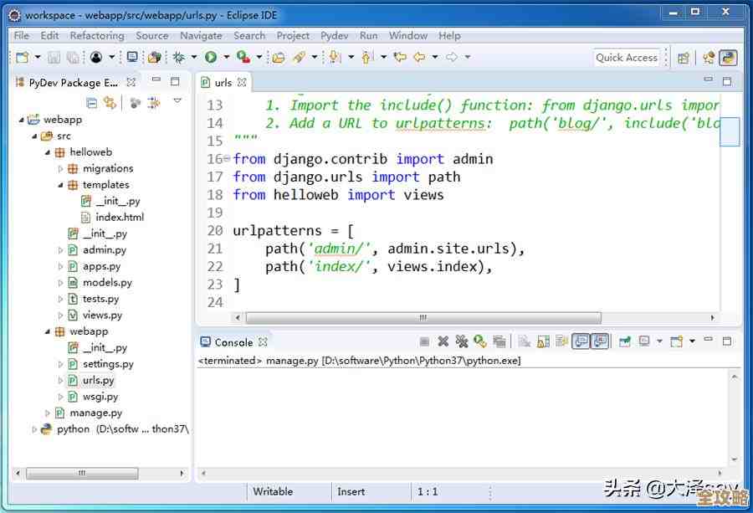This screenshot has height=513, width=753.
Task: Pin the Console view
Action: pos(624,341)
